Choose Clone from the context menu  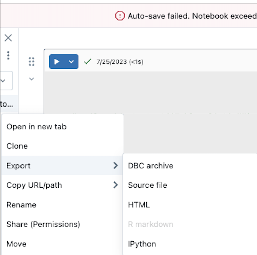click(x=17, y=146)
